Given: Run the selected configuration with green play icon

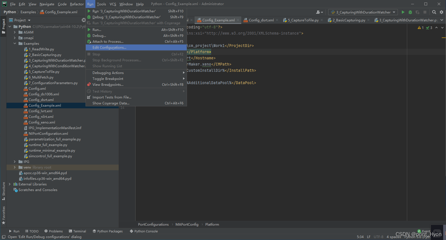Looking at the screenshot, I should click(x=403, y=12).
